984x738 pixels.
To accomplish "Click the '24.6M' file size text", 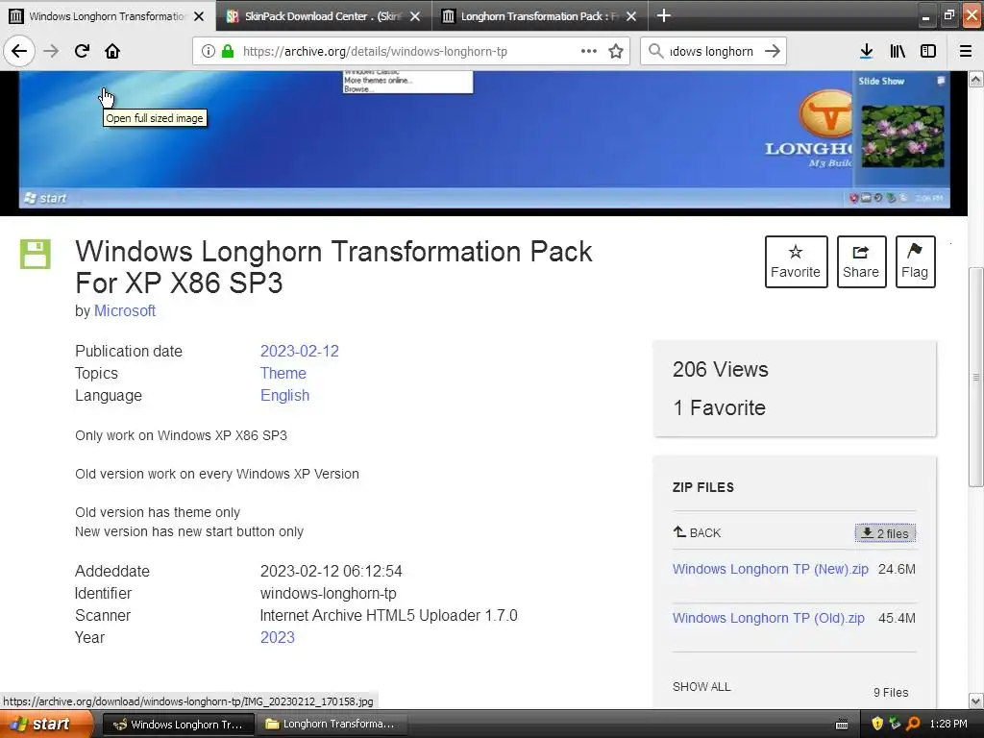I will [897, 569].
